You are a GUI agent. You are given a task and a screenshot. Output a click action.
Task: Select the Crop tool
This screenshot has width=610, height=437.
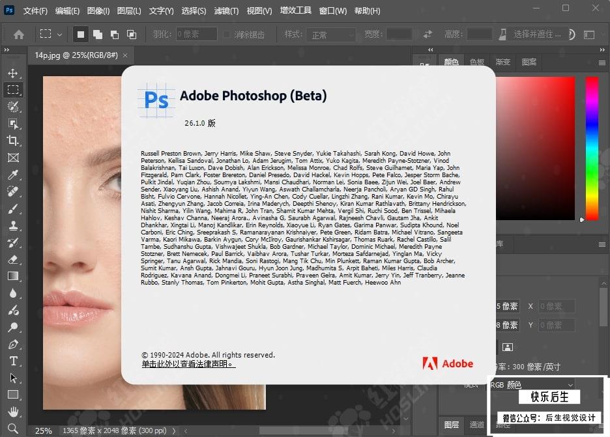pyautogui.click(x=13, y=141)
